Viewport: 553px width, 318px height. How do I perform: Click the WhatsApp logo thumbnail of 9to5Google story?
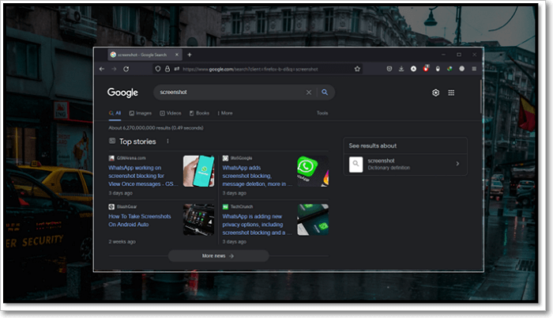click(x=313, y=172)
